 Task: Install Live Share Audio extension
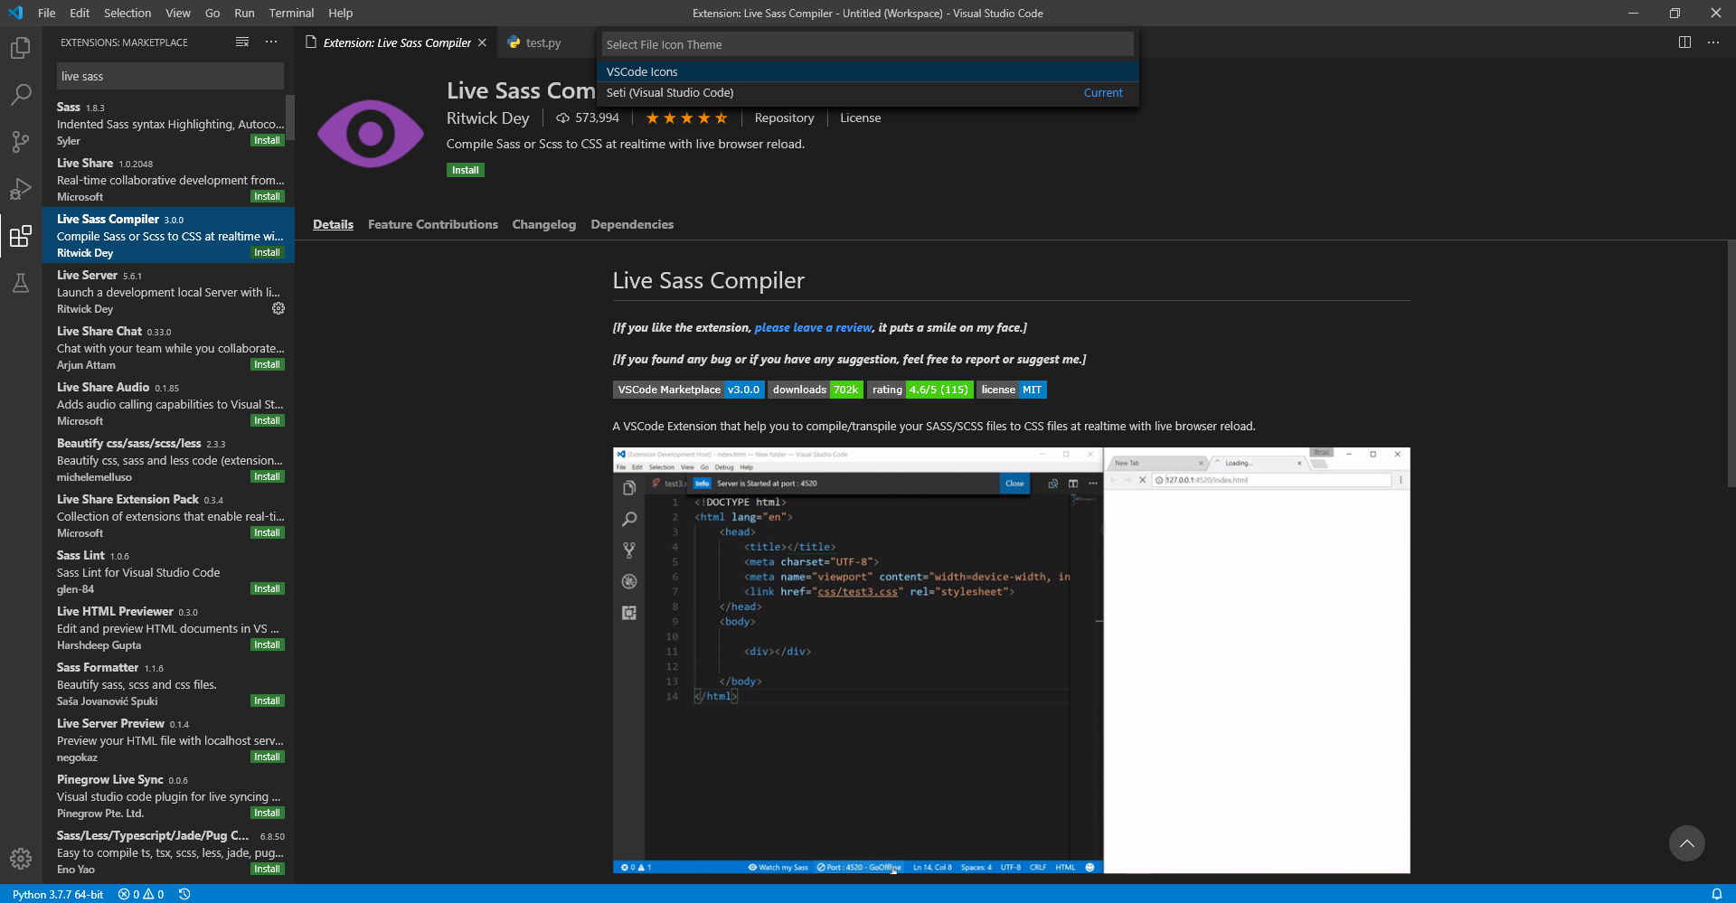point(267,420)
